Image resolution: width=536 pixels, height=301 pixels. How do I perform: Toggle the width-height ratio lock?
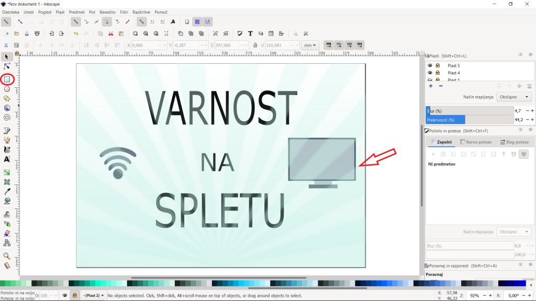(255, 45)
